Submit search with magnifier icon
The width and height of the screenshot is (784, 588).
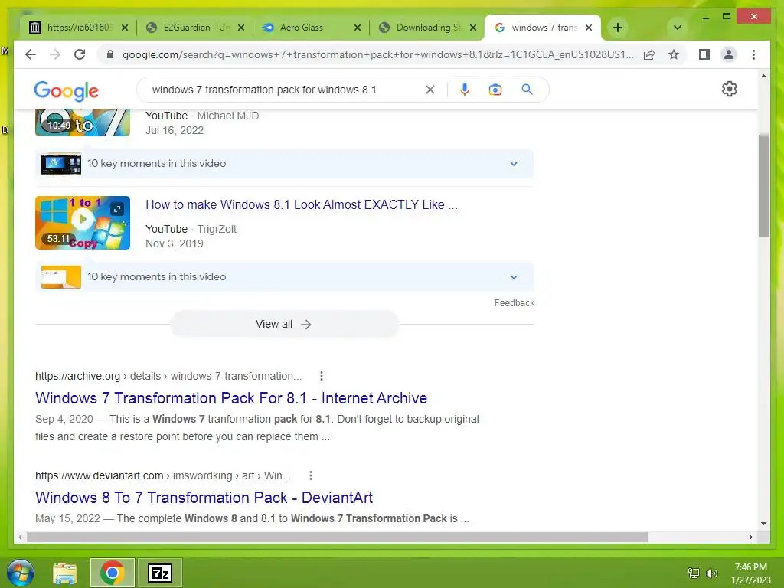tap(527, 90)
